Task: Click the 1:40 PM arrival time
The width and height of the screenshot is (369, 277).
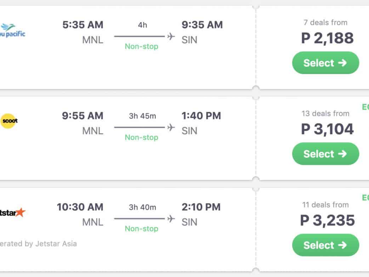Action: pos(201,116)
